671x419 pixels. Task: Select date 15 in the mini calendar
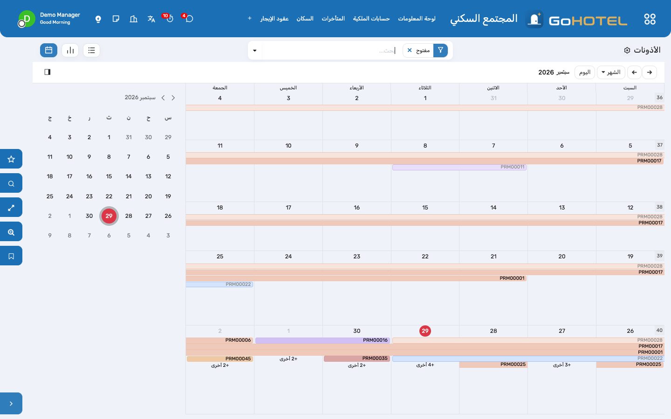109,176
